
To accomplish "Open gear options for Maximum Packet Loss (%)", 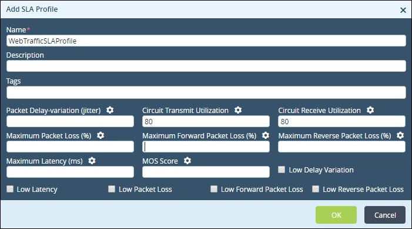I will click(x=101, y=135).
